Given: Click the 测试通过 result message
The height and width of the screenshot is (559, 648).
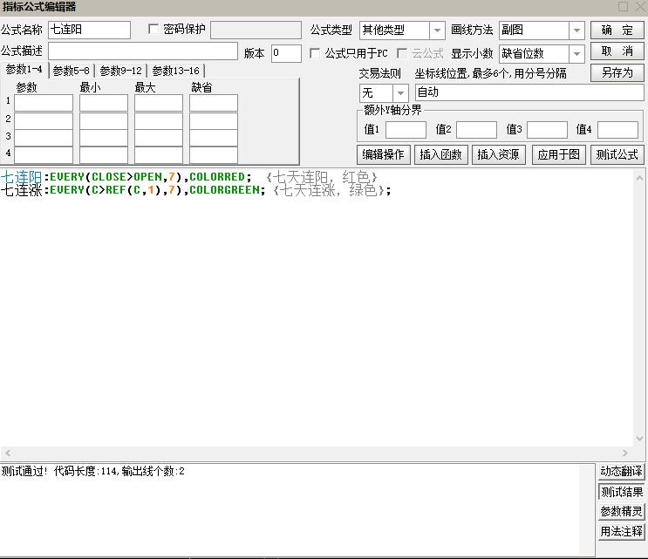Looking at the screenshot, I should 93,471.
